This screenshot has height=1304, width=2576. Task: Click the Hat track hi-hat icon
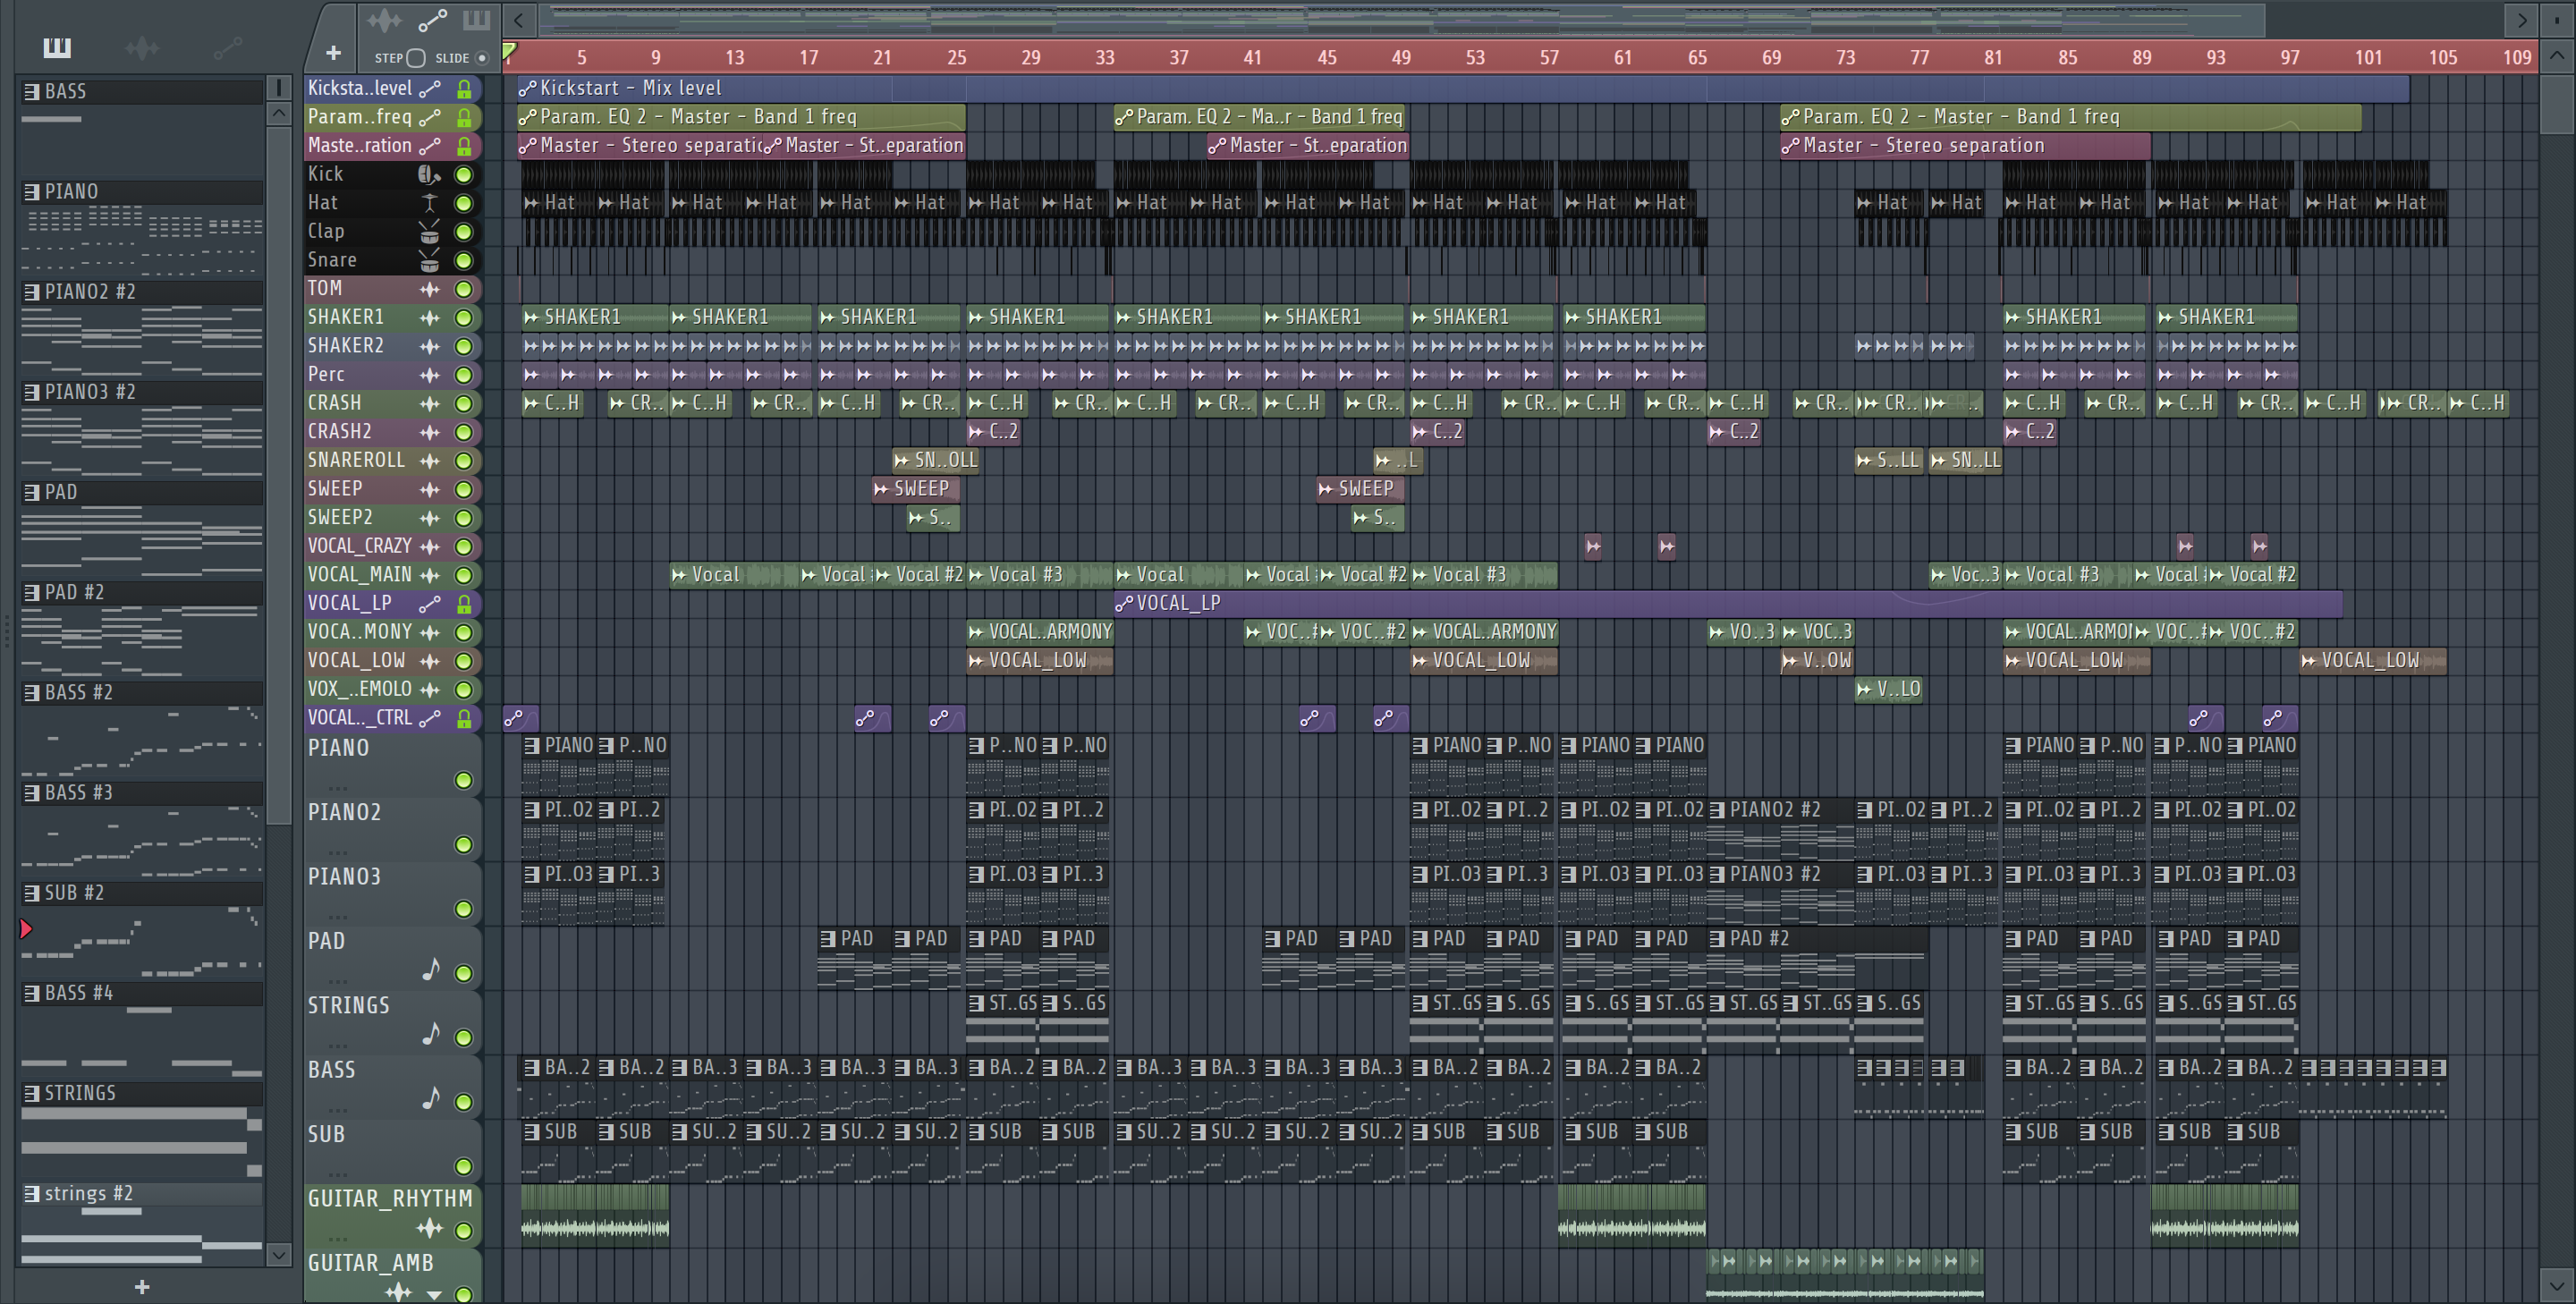[x=429, y=203]
